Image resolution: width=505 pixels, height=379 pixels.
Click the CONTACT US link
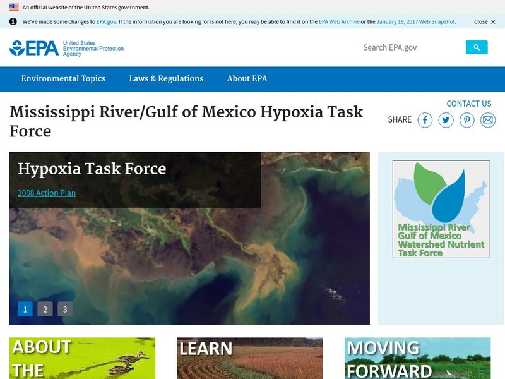click(x=470, y=103)
